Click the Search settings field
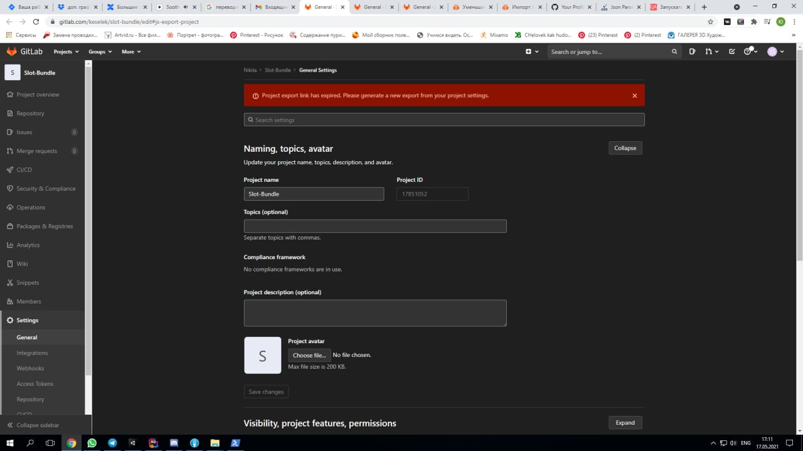Image resolution: width=803 pixels, height=451 pixels. 444,120
